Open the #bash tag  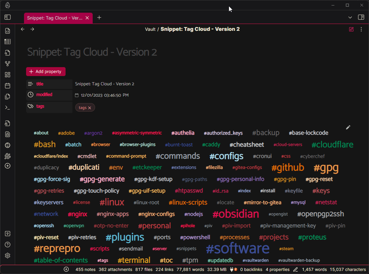[45, 145]
